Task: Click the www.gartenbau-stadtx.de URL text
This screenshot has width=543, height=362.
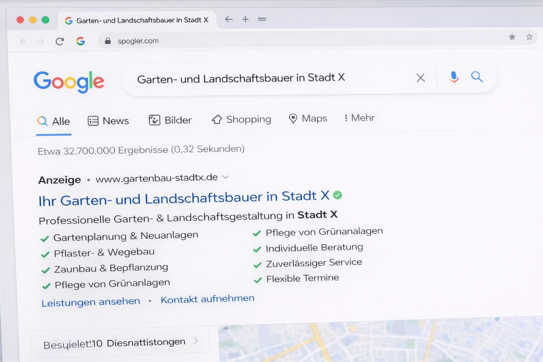Action: coord(156,178)
